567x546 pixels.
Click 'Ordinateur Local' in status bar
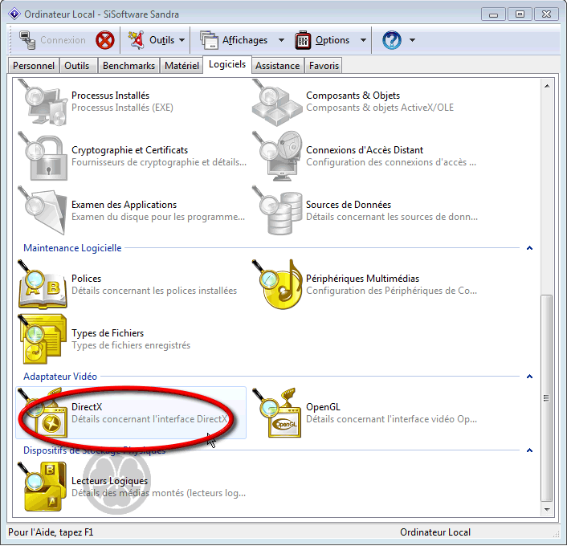point(435,532)
